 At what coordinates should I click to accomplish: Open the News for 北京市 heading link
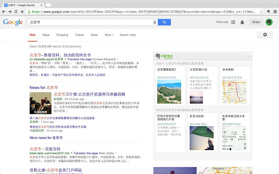44,87
